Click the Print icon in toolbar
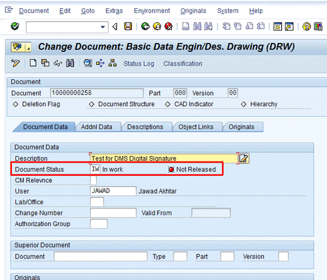327x280 pixels. point(185,27)
